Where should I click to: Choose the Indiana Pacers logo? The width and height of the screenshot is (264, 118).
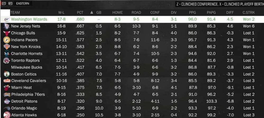click(x=7, y=40)
